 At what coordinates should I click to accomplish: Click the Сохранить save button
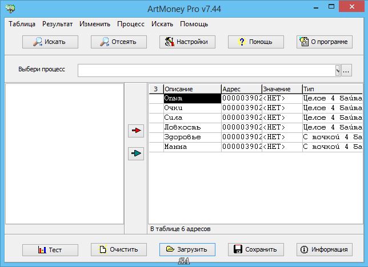pos(256,249)
